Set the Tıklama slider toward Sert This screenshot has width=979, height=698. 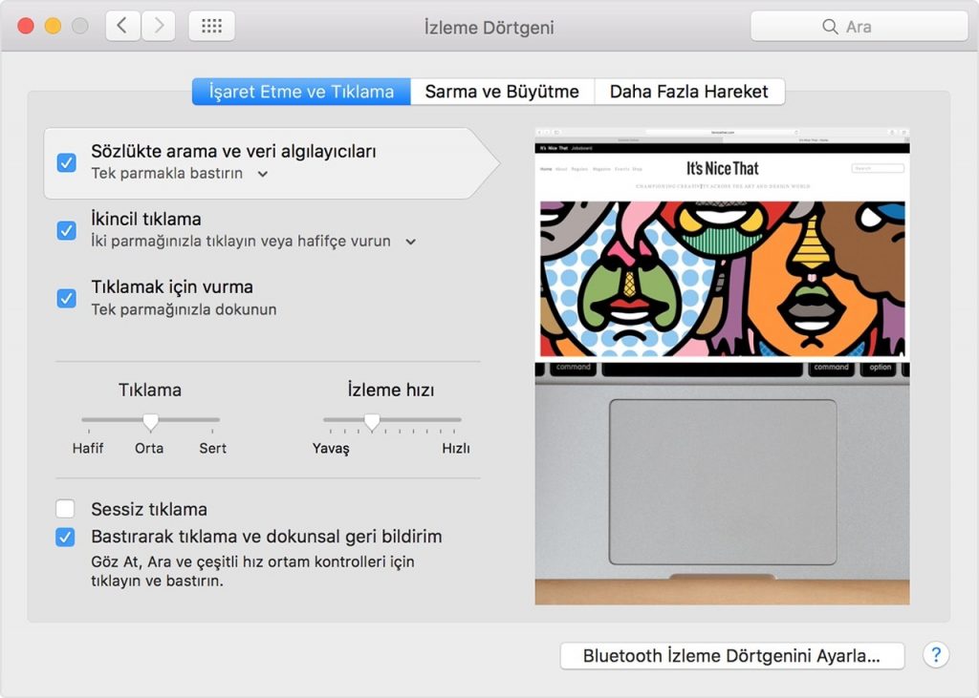tap(211, 422)
